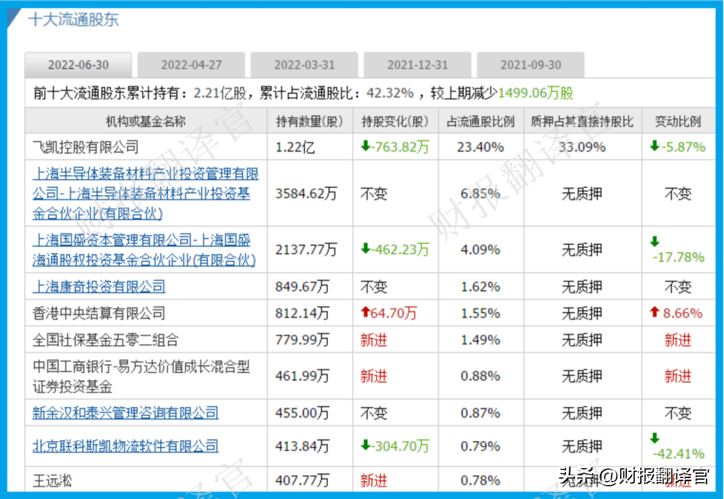Select the 全国社保基金五零二组合 row name

(106, 340)
